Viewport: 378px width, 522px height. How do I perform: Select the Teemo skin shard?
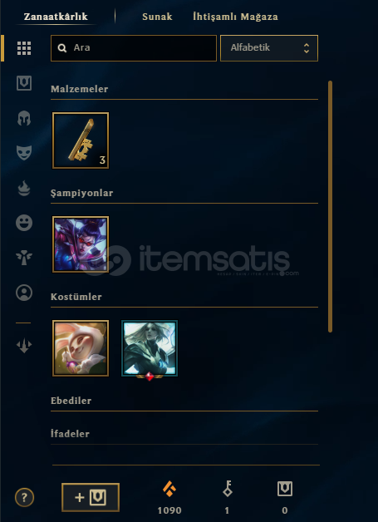81,348
